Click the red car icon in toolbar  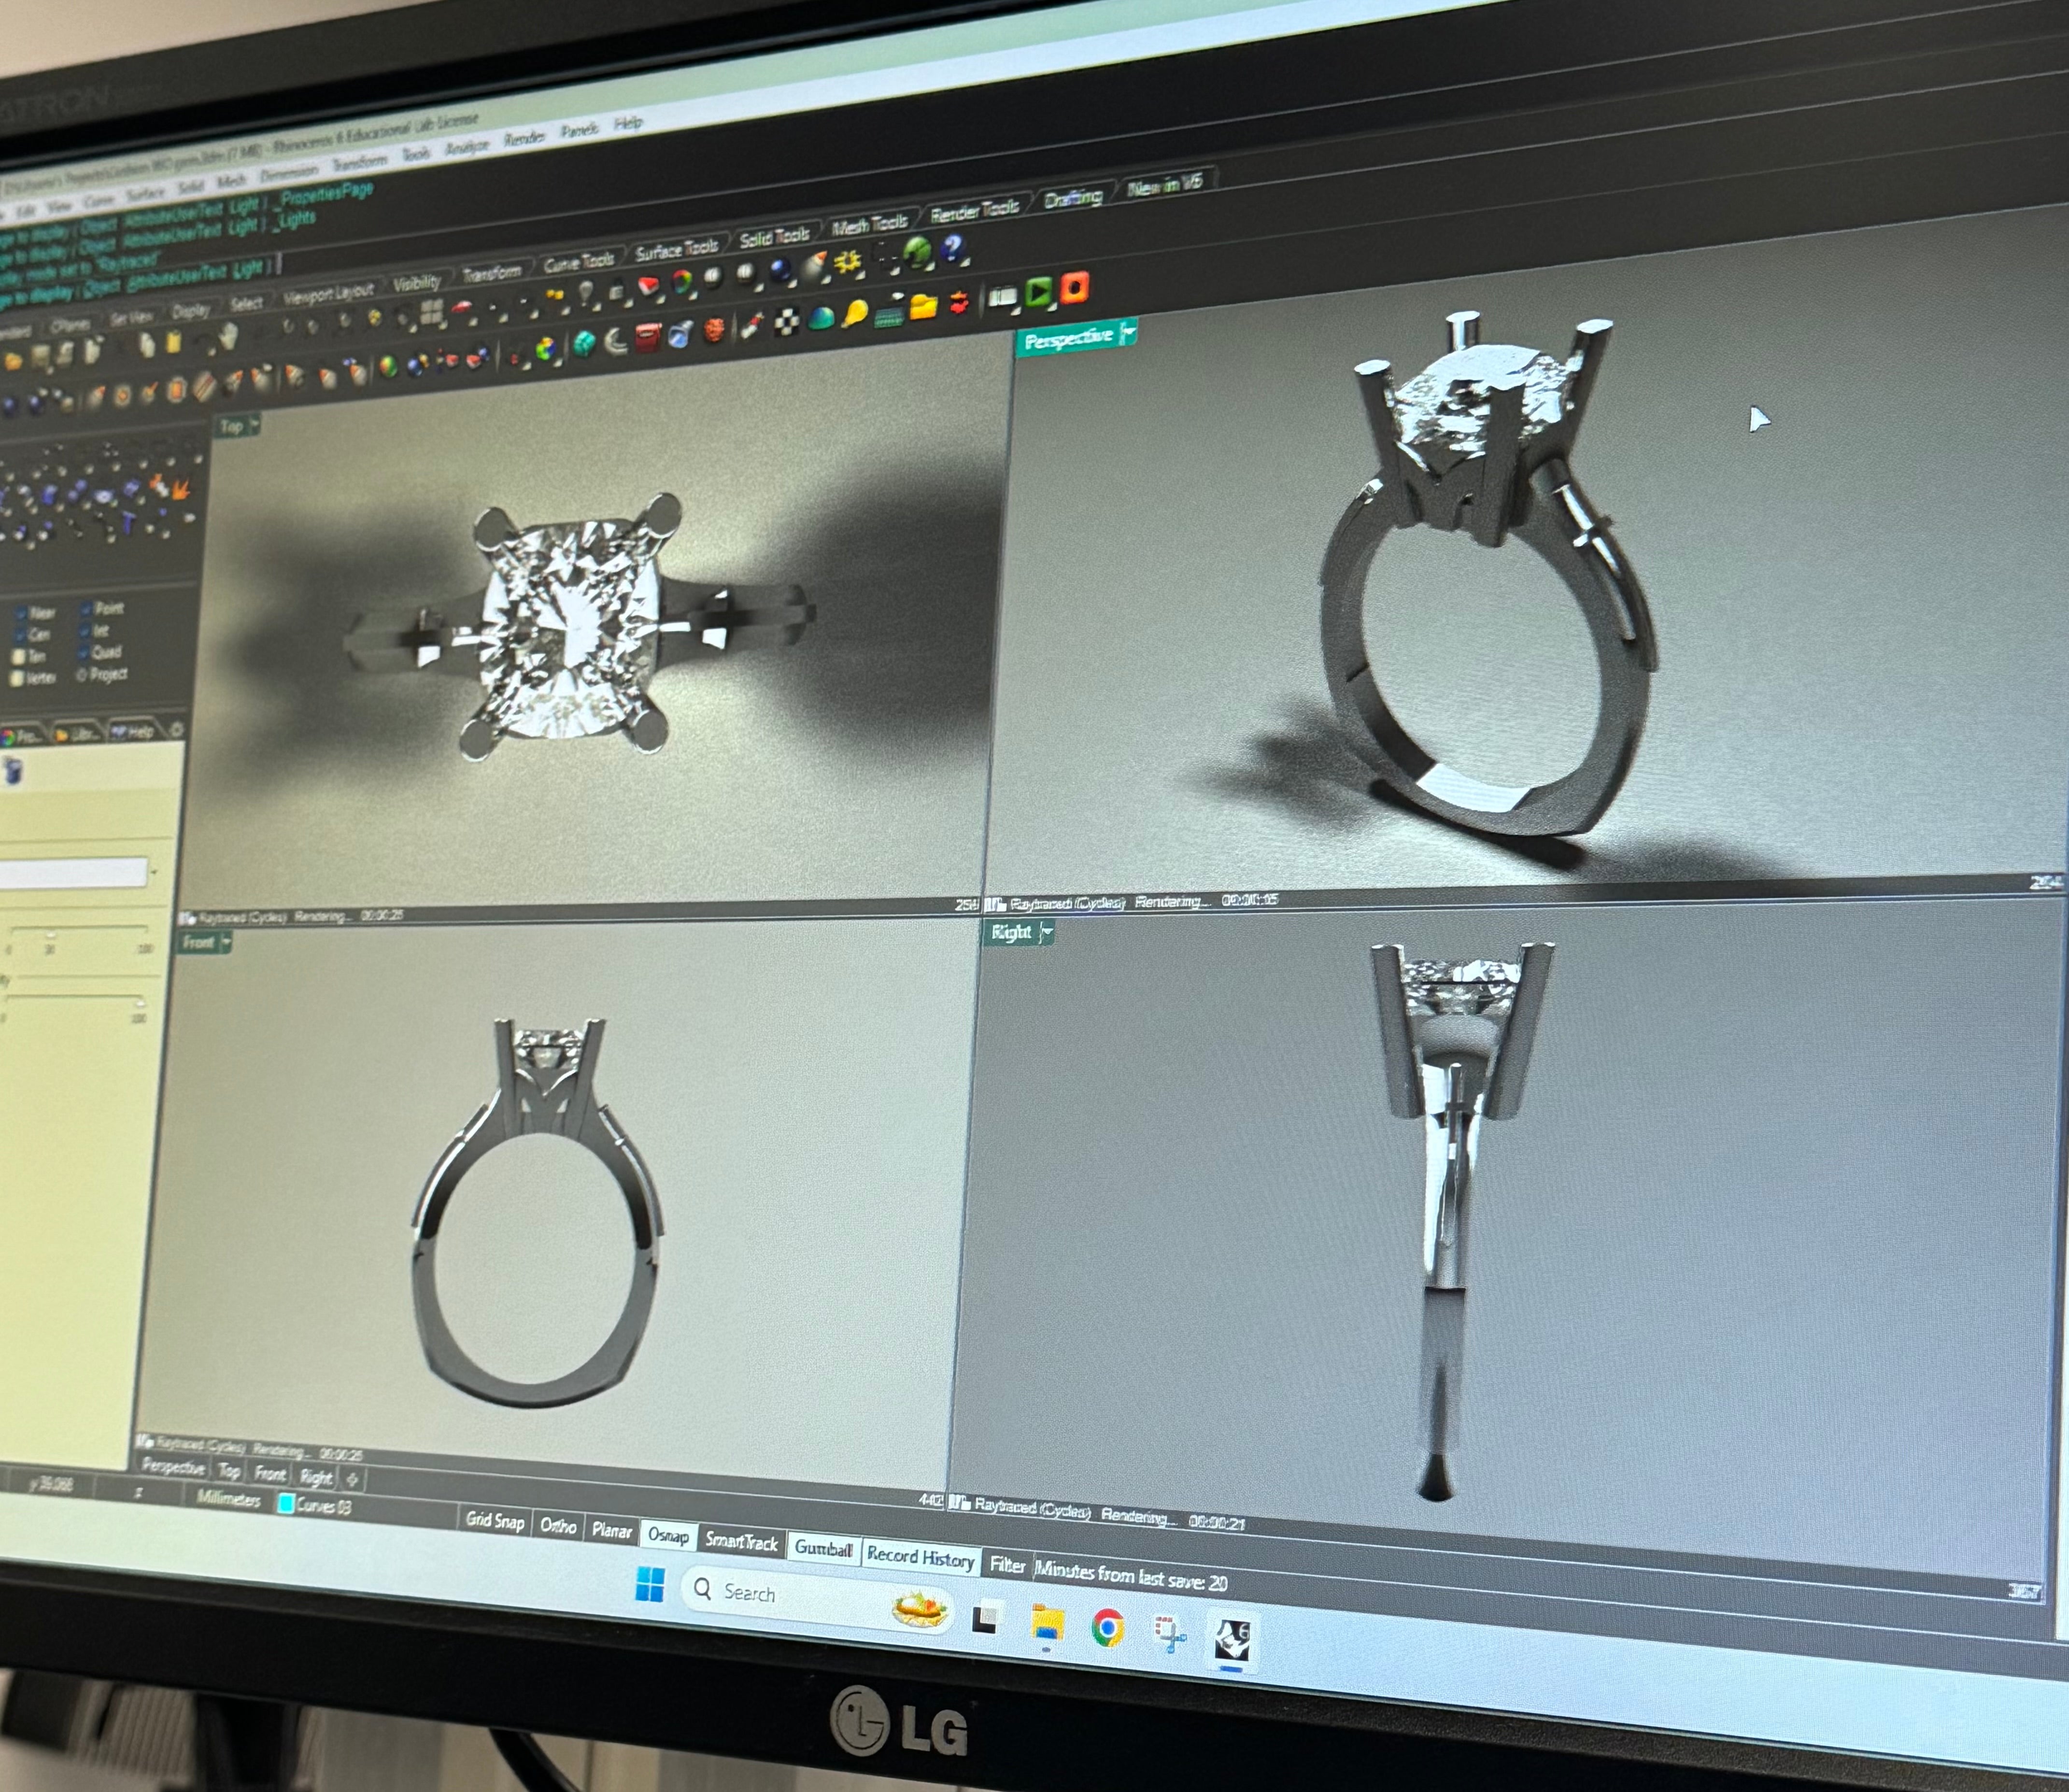point(462,307)
